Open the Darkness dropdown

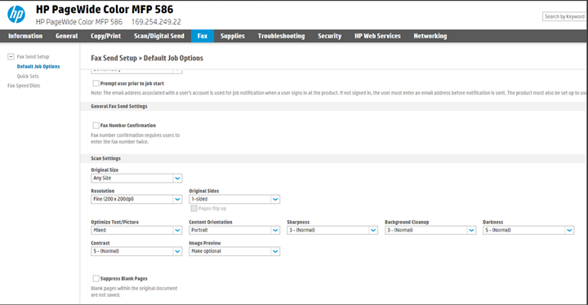pyautogui.click(x=528, y=230)
